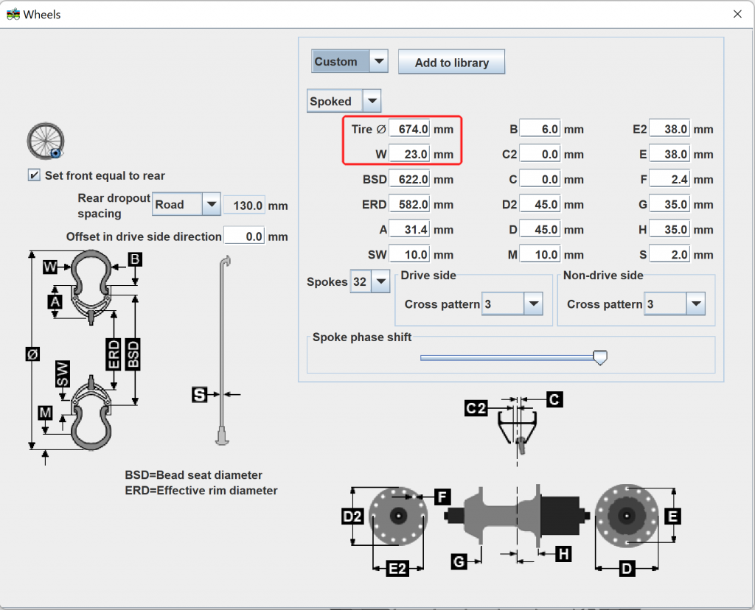Screen dimensions: 755x610
Task: Click the S 2.0 spoke thickness field
Action: coord(669,254)
